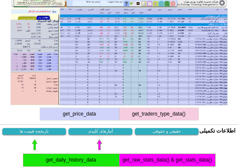This screenshot has width=239, height=167.
Task: Click the 'تاریخچه قیمت ها' button
Action: [x=34, y=131]
